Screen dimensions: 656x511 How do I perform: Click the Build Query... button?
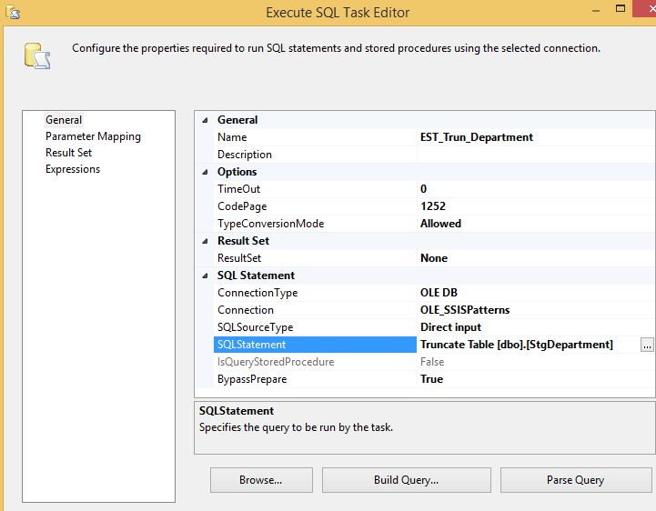(x=406, y=480)
